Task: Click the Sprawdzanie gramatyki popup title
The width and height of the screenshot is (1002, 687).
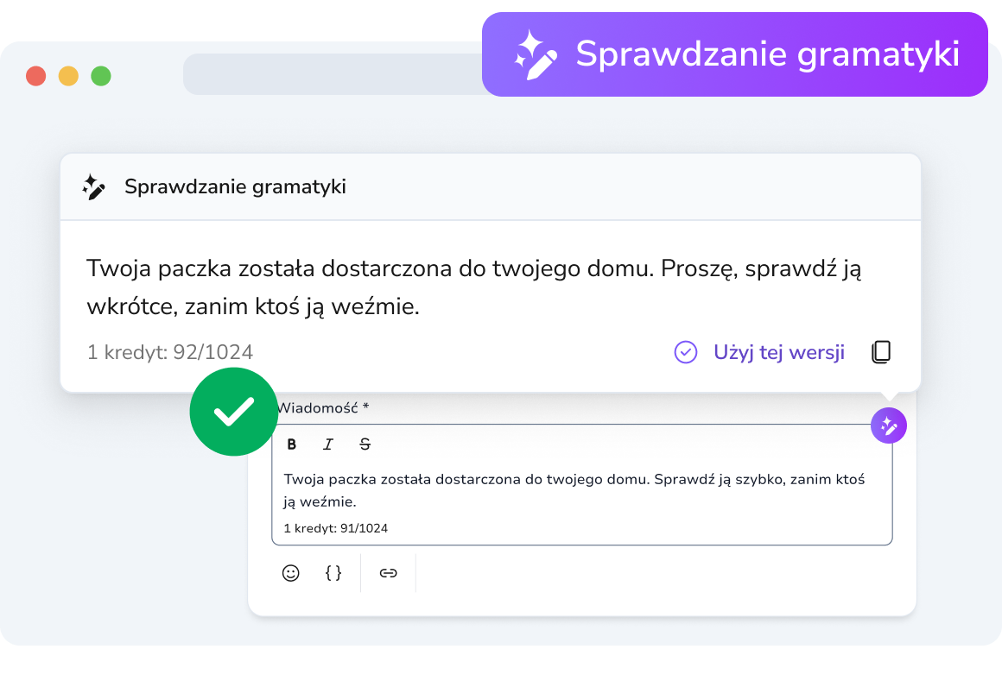Action: coord(235,187)
